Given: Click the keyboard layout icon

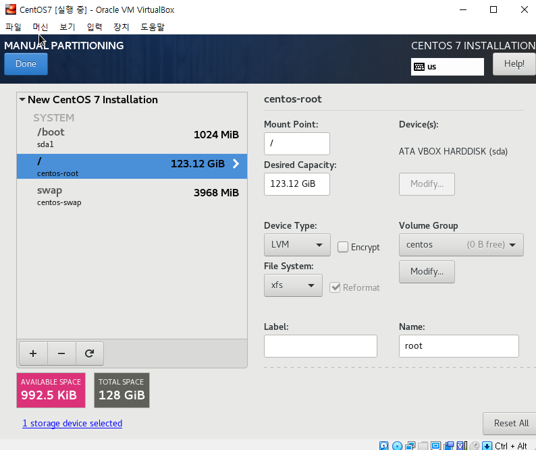Looking at the screenshot, I should tap(419, 67).
